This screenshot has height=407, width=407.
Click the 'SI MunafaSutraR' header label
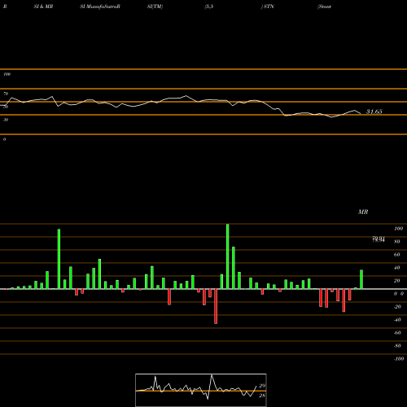pos(100,7)
